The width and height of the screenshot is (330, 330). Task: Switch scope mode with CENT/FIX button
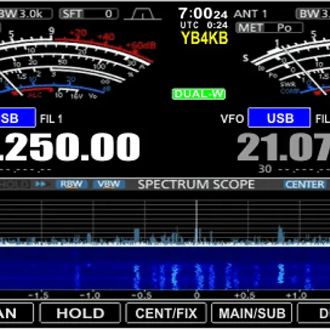(166, 313)
